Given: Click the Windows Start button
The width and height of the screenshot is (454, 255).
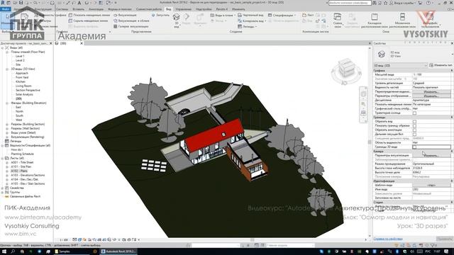Looking at the screenshot, I should pos(4,251).
